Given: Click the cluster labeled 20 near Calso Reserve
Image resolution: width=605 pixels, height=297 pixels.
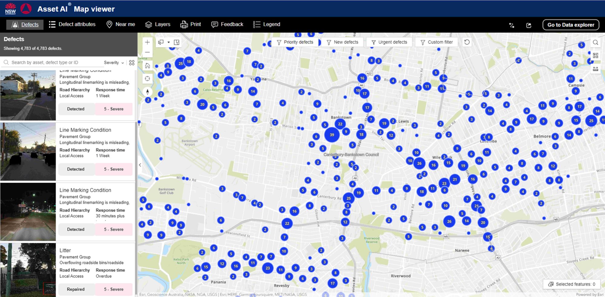Looking at the screenshot, I should pos(202,104).
